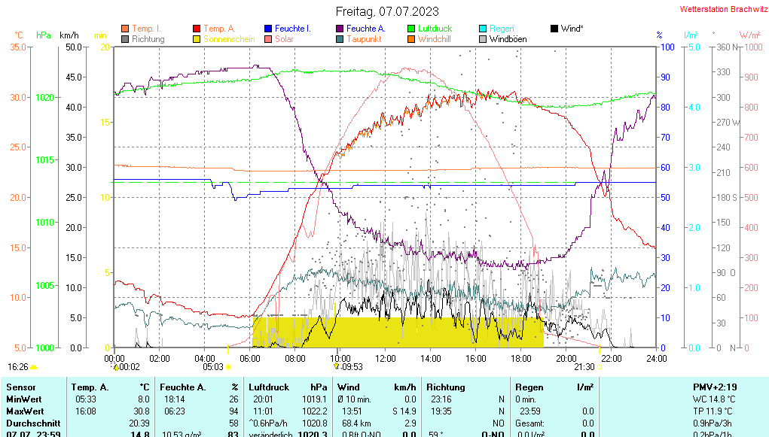Screen dimensions: 769x437
Task: Click the red Temp. A. legend square
Action: click(197, 29)
